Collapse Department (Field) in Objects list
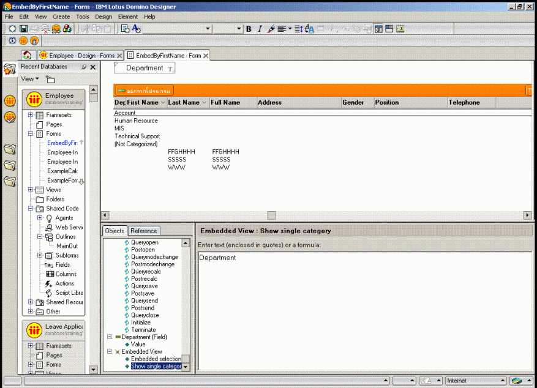 [x=110, y=337]
